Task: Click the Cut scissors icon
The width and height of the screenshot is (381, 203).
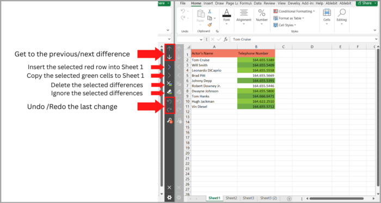Action: [210, 11]
